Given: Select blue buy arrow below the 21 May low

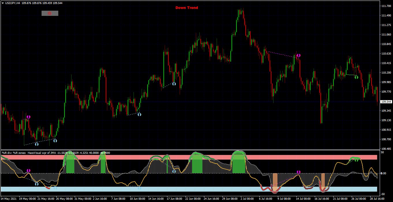Looking at the screenshot, I should pyautogui.click(x=37, y=144).
